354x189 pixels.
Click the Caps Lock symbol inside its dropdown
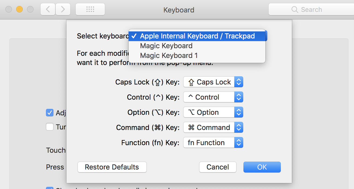(x=191, y=82)
